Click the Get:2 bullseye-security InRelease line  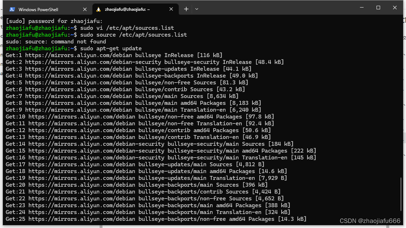pos(145,62)
